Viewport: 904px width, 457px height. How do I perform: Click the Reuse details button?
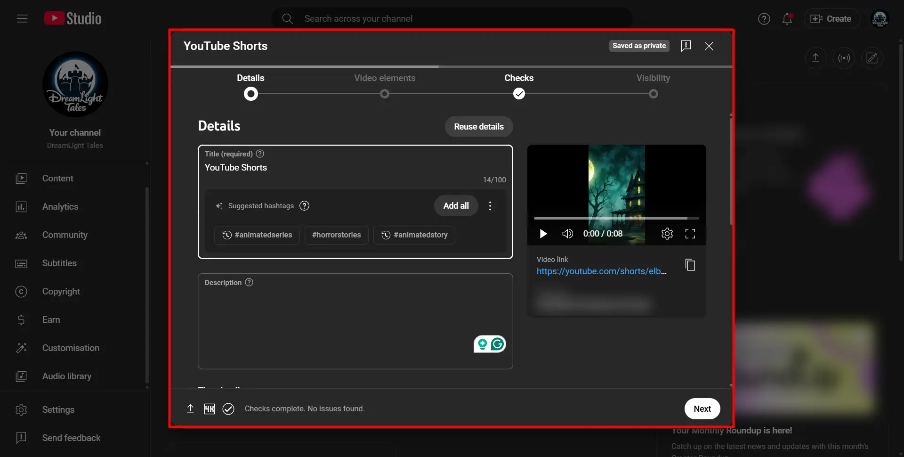pyautogui.click(x=479, y=127)
